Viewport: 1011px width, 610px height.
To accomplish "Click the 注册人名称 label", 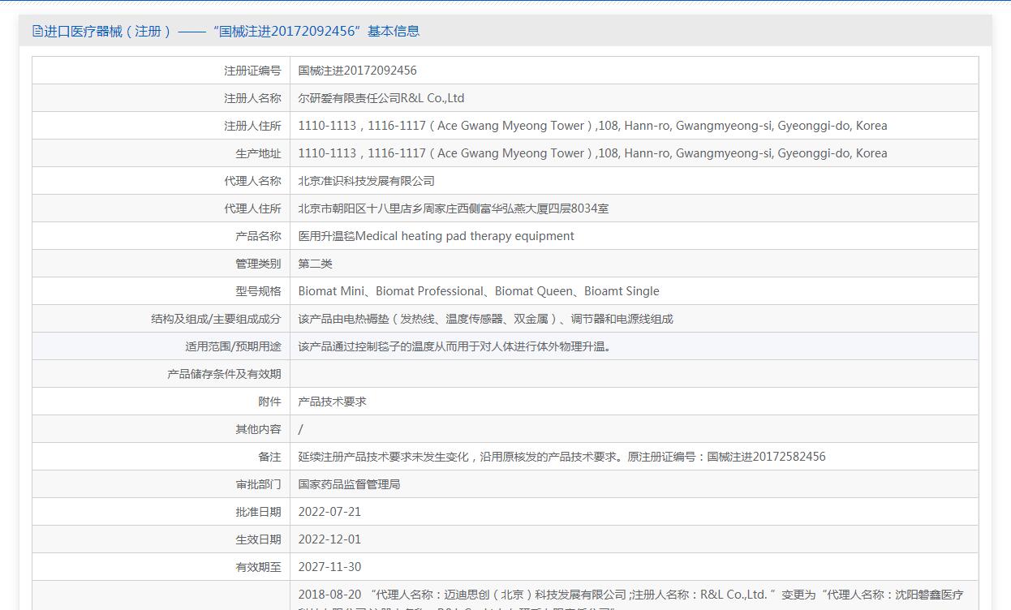I will (252, 98).
